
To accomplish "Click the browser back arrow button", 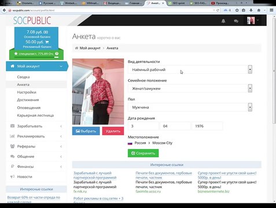I will (x=4, y=10).
